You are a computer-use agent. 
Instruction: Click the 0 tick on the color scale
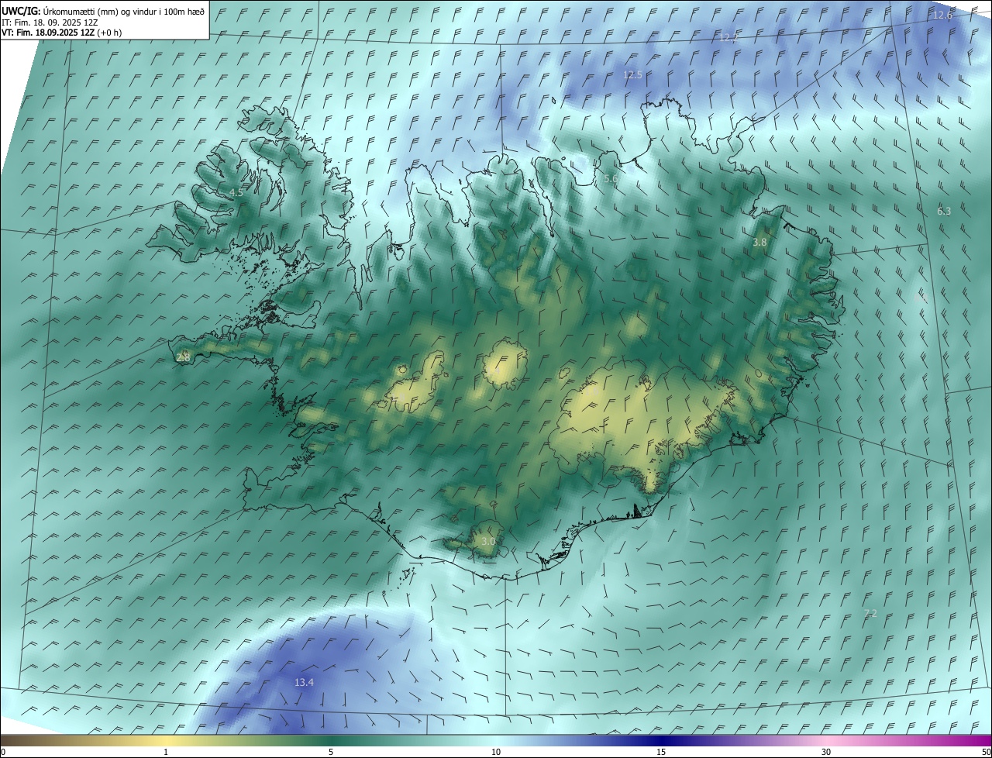point(3,752)
